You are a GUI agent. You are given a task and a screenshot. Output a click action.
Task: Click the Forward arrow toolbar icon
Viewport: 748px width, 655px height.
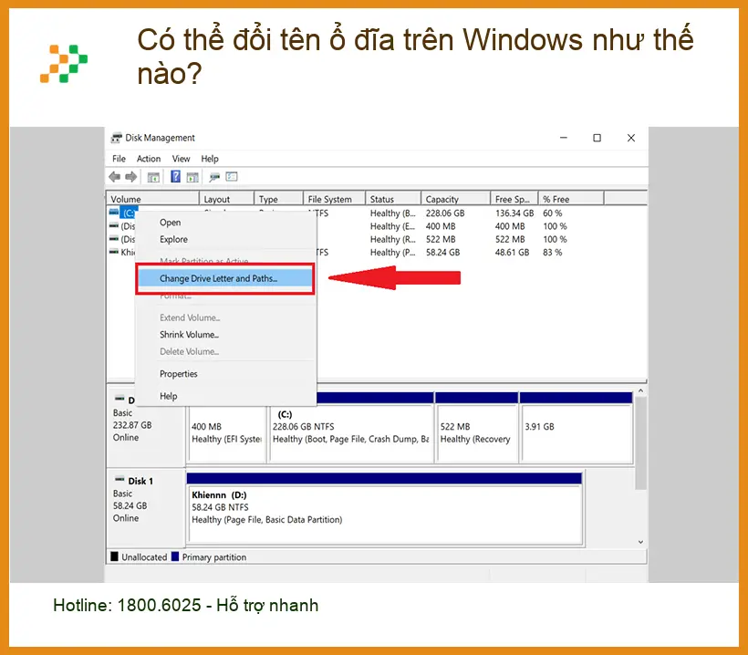point(131,177)
